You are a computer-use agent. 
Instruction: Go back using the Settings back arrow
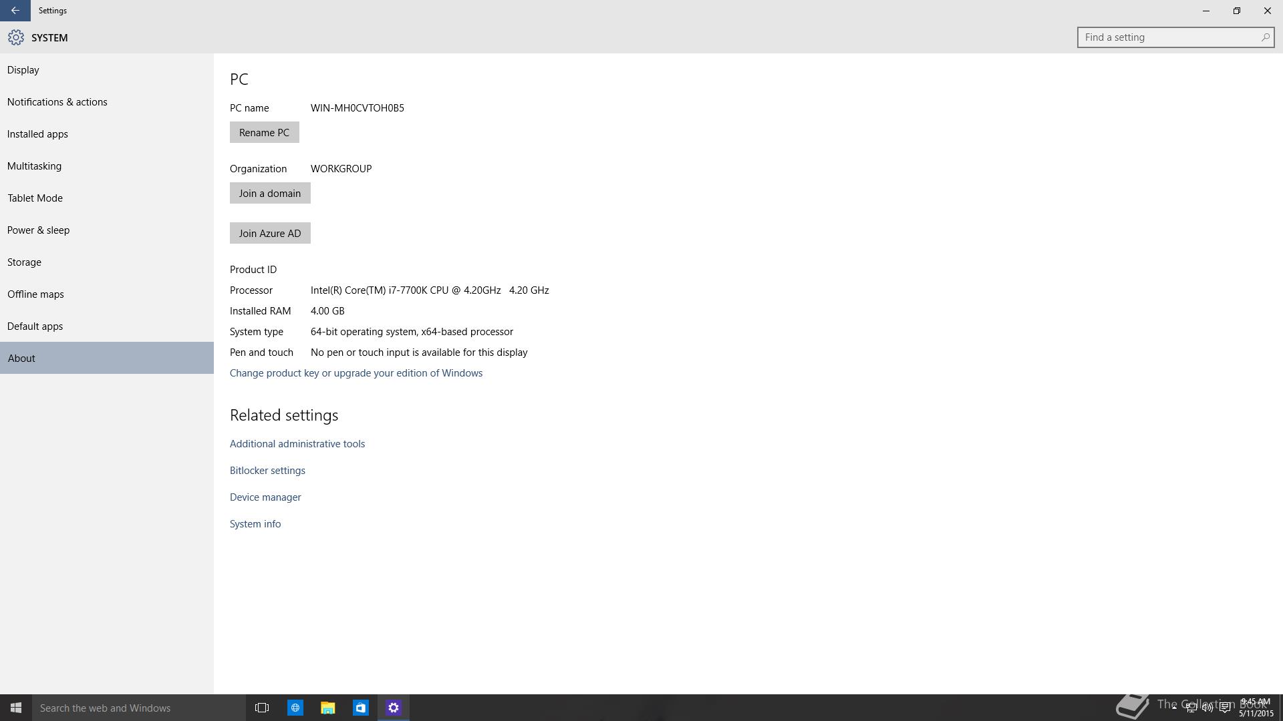15,11
